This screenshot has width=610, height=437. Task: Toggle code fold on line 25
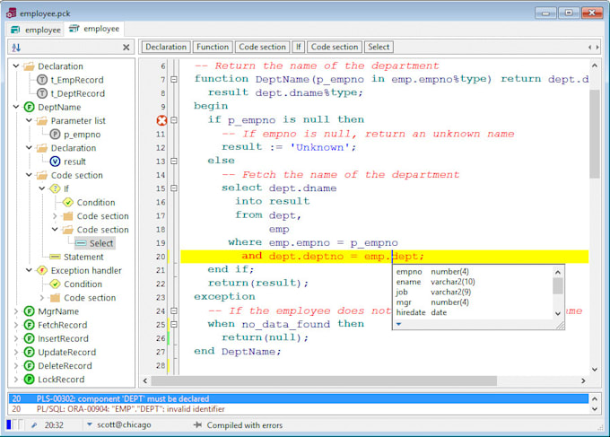(x=174, y=325)
